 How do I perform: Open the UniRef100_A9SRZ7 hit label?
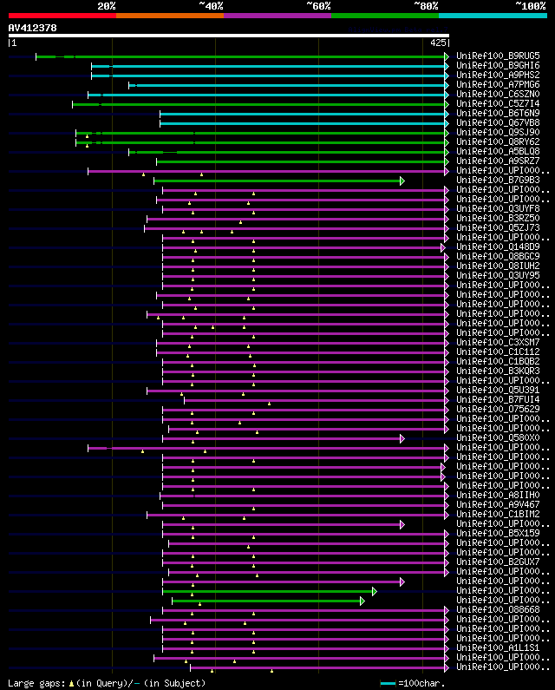[498, 161]
